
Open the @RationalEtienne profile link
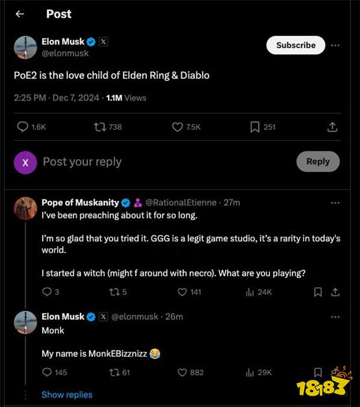(181, 203)
